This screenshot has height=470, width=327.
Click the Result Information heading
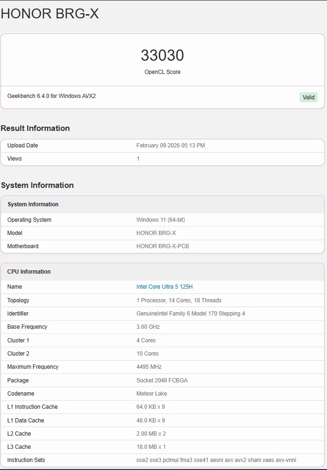tap(35, 128)
